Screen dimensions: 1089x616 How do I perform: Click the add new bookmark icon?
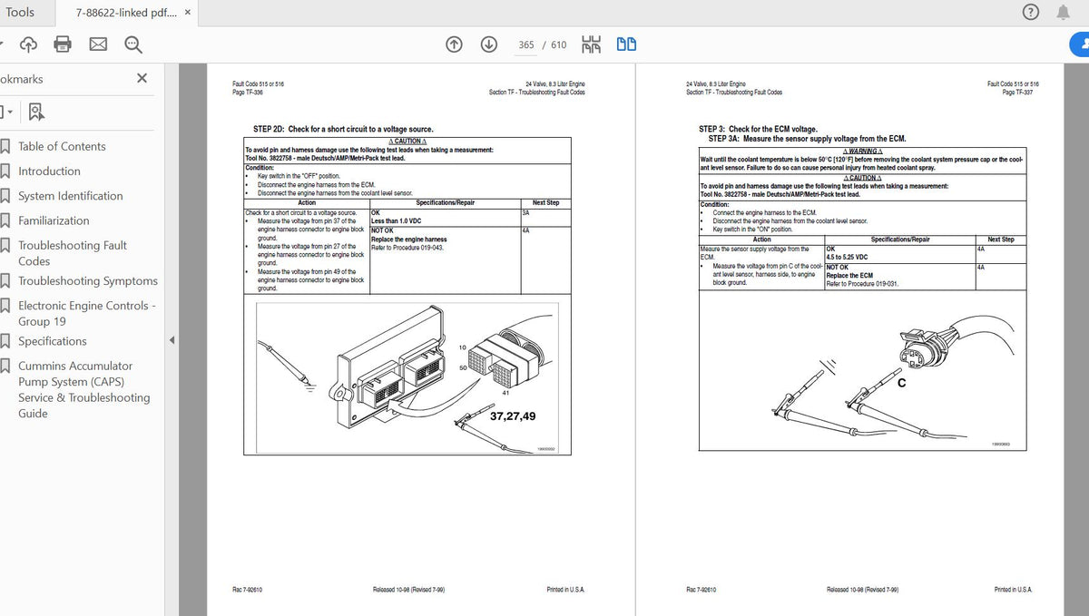coord(35,112)
